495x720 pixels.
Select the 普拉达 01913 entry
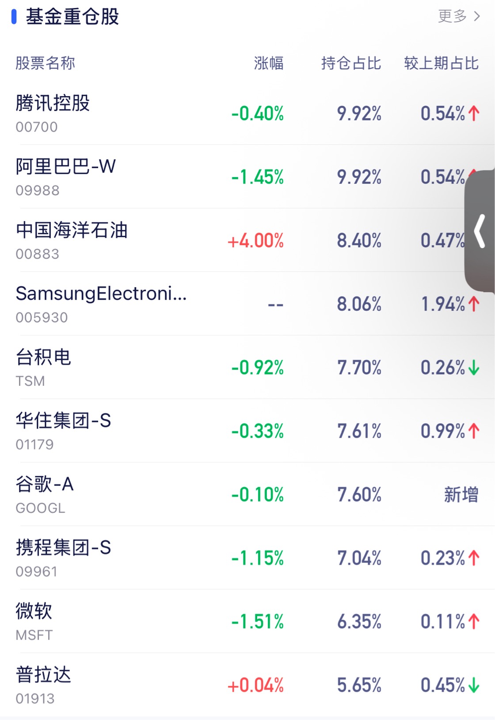pyautogui.click(x=43, y=675)
